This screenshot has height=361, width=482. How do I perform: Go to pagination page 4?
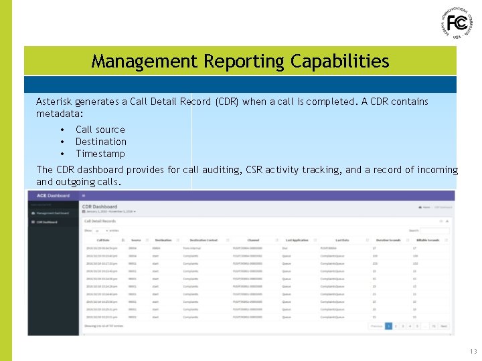coord(410,326)
